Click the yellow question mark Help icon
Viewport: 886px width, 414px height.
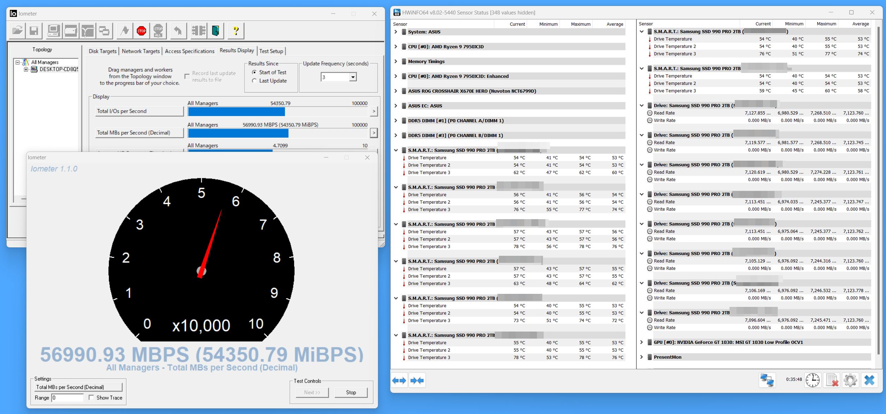point(236,31)
